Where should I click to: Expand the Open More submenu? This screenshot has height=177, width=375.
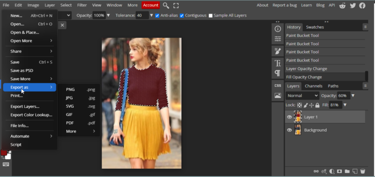(30, 41)
